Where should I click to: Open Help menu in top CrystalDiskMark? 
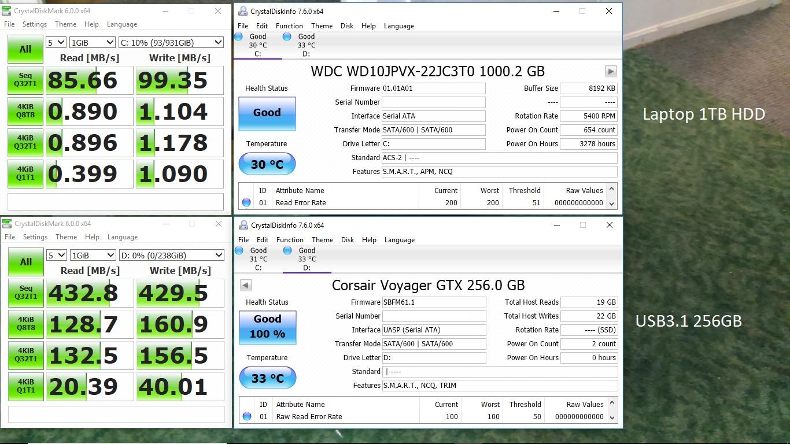click(x=91, y=24)
